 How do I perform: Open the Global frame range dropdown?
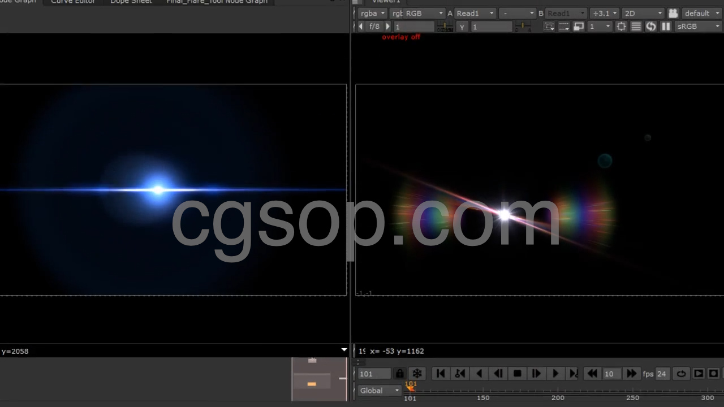coord(380,391)
